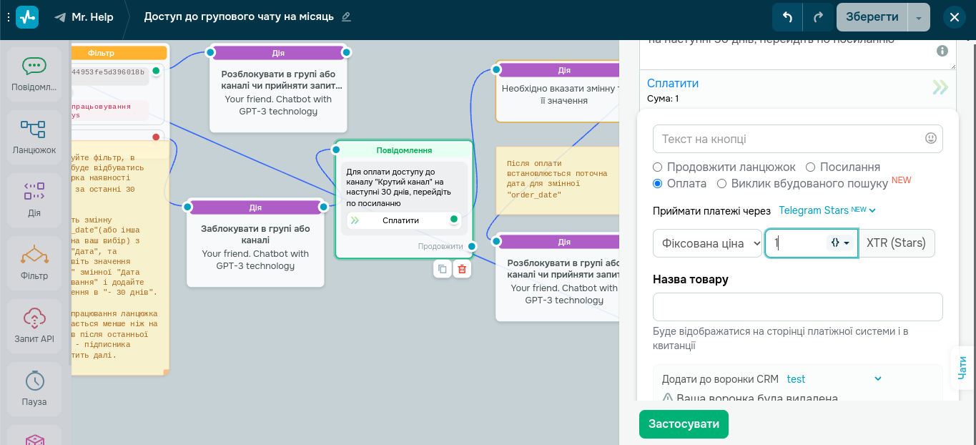Expand the Telegram Stars payment method dropdown

pos(827,210)
